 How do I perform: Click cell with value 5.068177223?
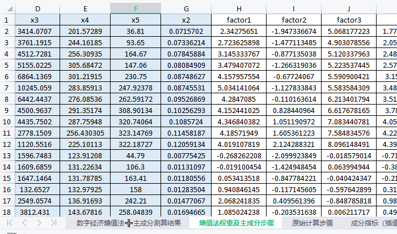(x=349, y=31)
